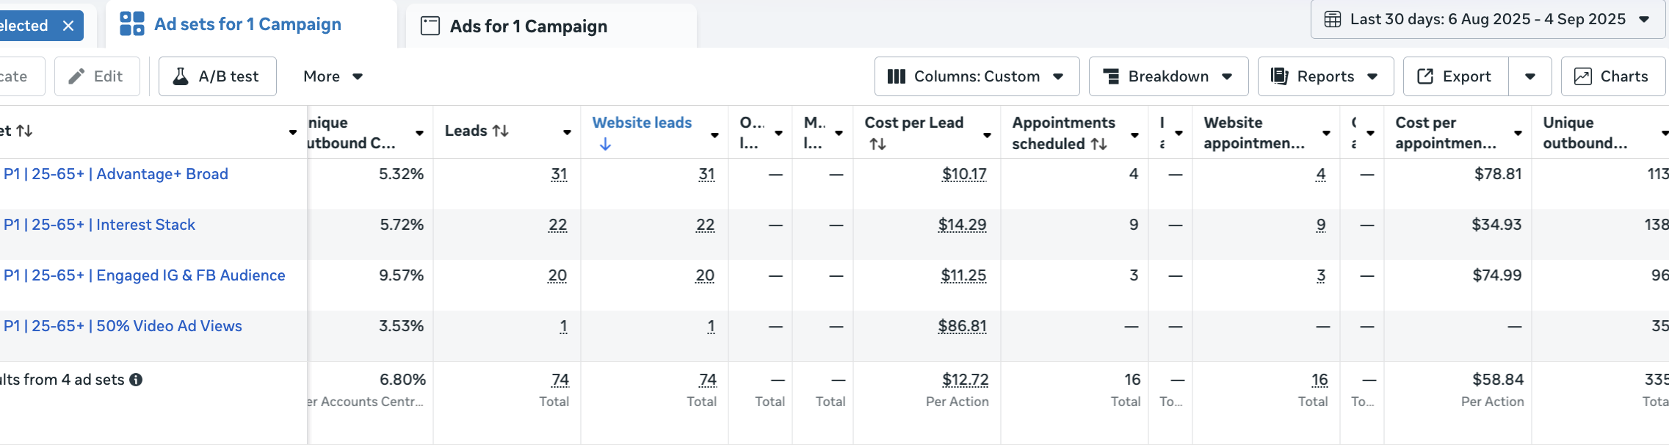Click the Export button
Viewport: 1669px width, 445px height.
click(1455, 76)
